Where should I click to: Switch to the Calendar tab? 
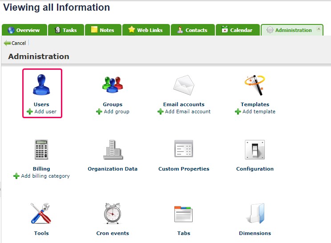[x=238, y=30]
